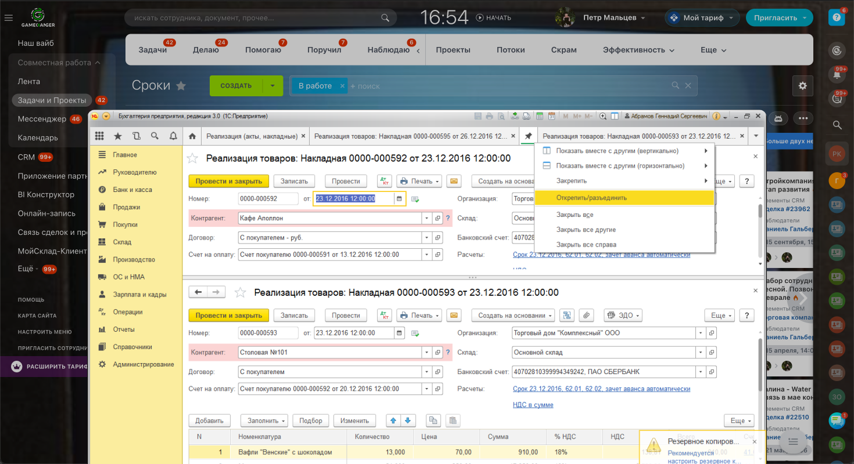Select Вафли "Венские" с шоколадом cell
The width and height of the screenshot is (854, 464).
288,452
